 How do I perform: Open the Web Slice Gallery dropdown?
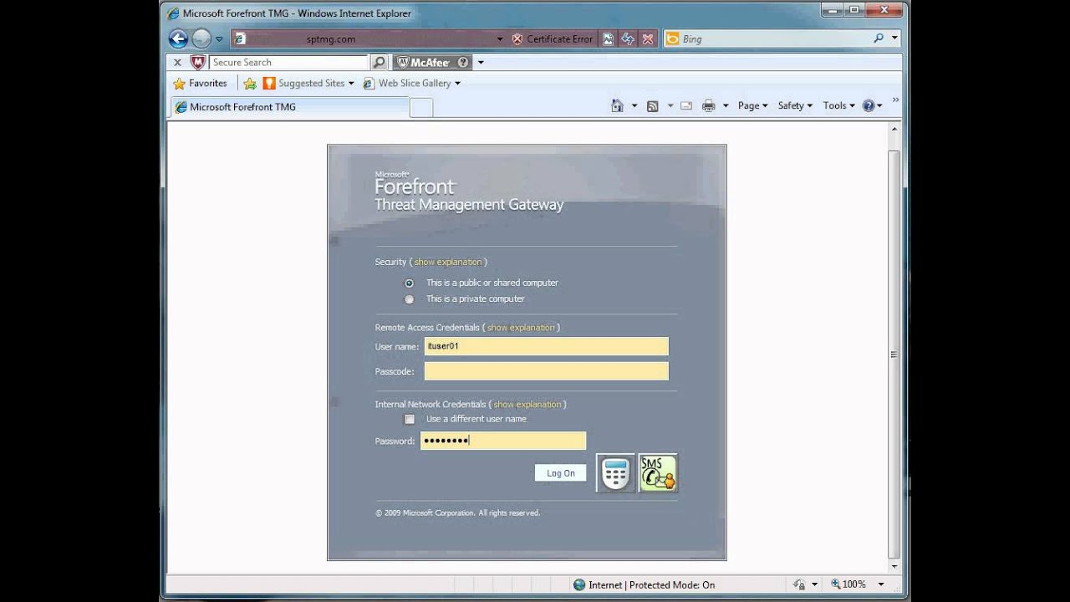(411, 84)
